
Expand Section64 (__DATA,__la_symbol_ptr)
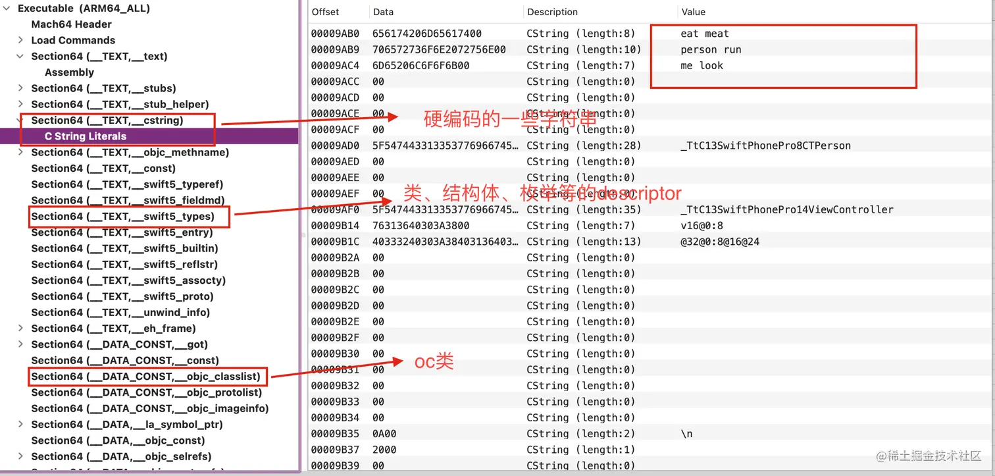click(x=20, y=424)
